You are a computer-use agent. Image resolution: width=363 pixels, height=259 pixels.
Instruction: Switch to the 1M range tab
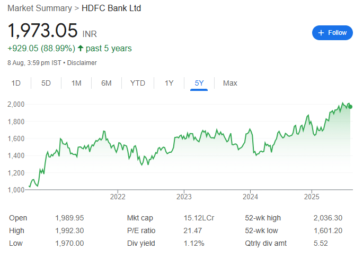click(x=76, y=83)
